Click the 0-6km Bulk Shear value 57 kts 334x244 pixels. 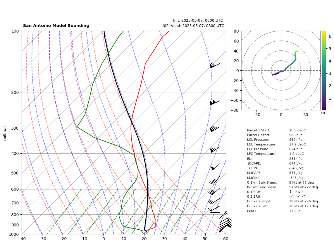(x=304, y=187)
